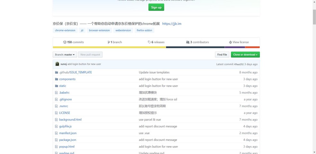
Task: Open the background.html file name
Action: [70, 120]
